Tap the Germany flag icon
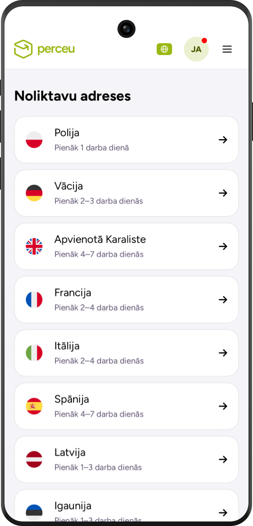Screen dimensions: 253x526 [x=34, y=193]
